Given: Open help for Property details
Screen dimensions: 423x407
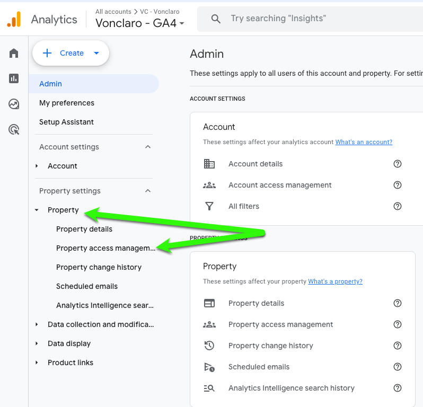Looking at the screenshot, I should click(398, 303).
